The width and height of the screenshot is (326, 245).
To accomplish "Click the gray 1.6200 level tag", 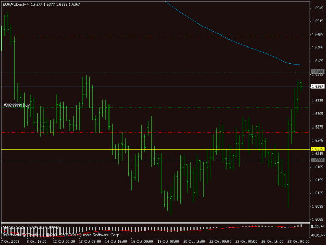I will coord(318,160).
